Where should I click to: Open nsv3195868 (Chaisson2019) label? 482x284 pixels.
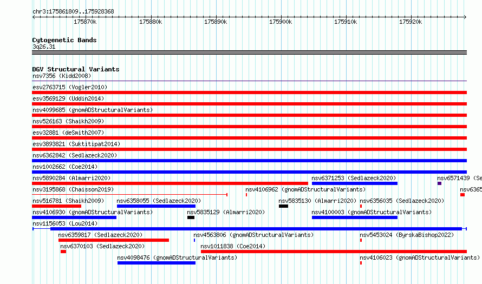point(73,189)
